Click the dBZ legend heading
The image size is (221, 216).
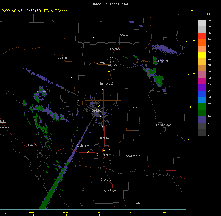[x=208, y=14]
